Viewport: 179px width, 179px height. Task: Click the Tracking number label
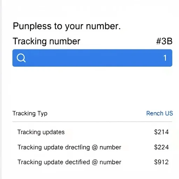[x=46, y=41]
